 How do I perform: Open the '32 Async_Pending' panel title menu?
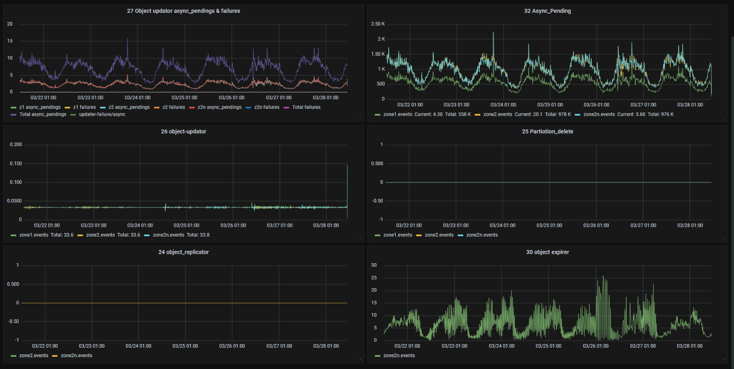click(547, 11)
